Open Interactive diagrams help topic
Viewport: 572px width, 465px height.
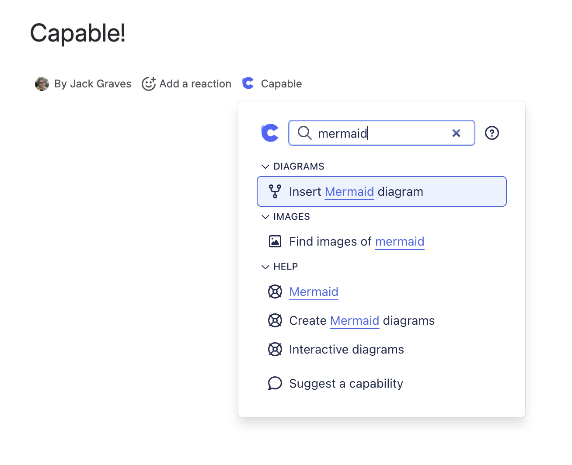[x=346, y=349]
